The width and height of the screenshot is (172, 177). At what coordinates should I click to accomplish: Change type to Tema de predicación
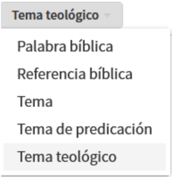pyautogui.click(x=85, y=129)
